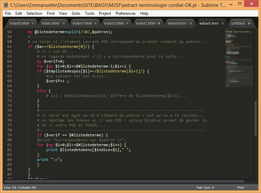Click the minimap code overview
This screenshot has height=193, width=261.
tap(239, 58)
